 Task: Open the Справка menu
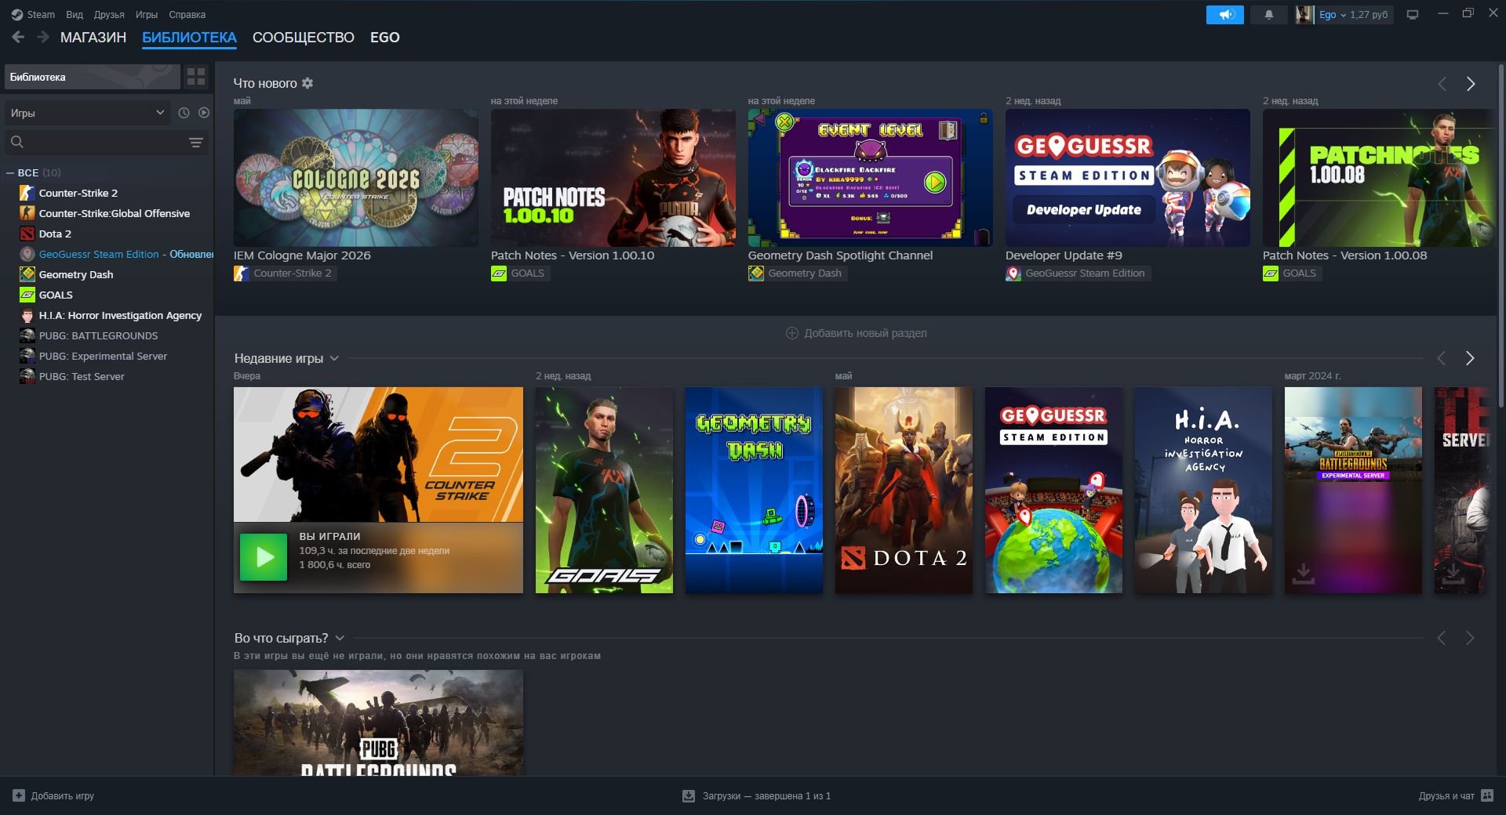pyautogui.click(x=187, y=14)
